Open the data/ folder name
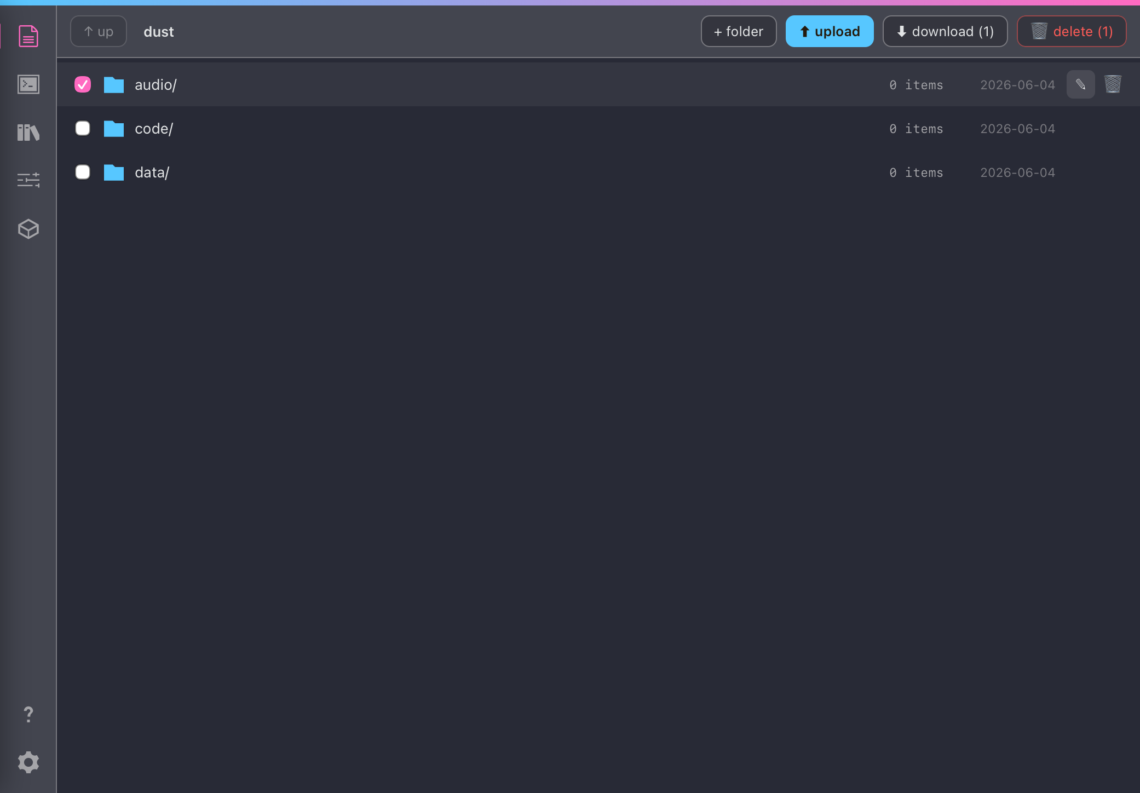This screenshot has height=793, width=1140. tap(152, 173)
